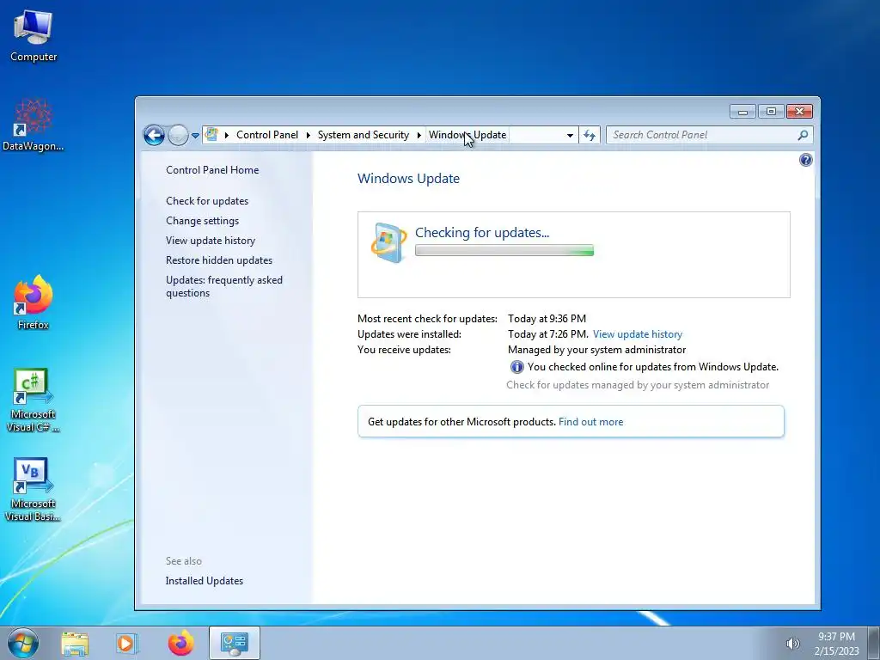Open Installed Updates under See also

pyautogui.click(x=205, y=581)
